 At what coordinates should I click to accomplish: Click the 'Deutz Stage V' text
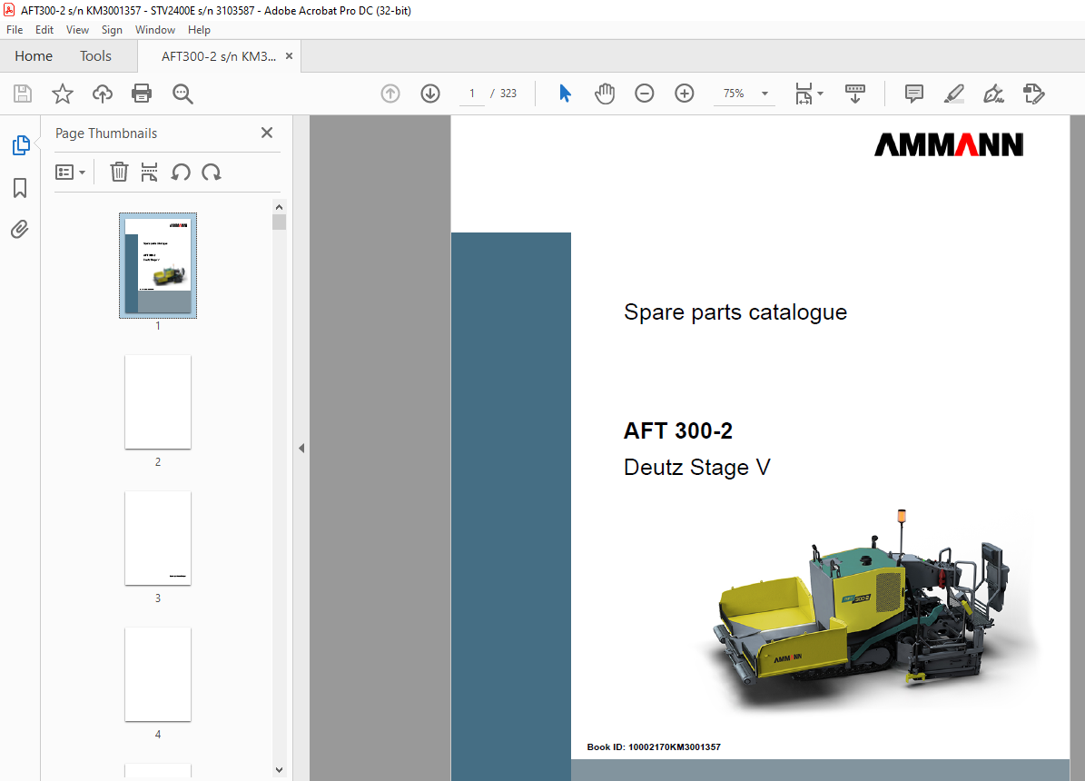click(x=696, y=468)
